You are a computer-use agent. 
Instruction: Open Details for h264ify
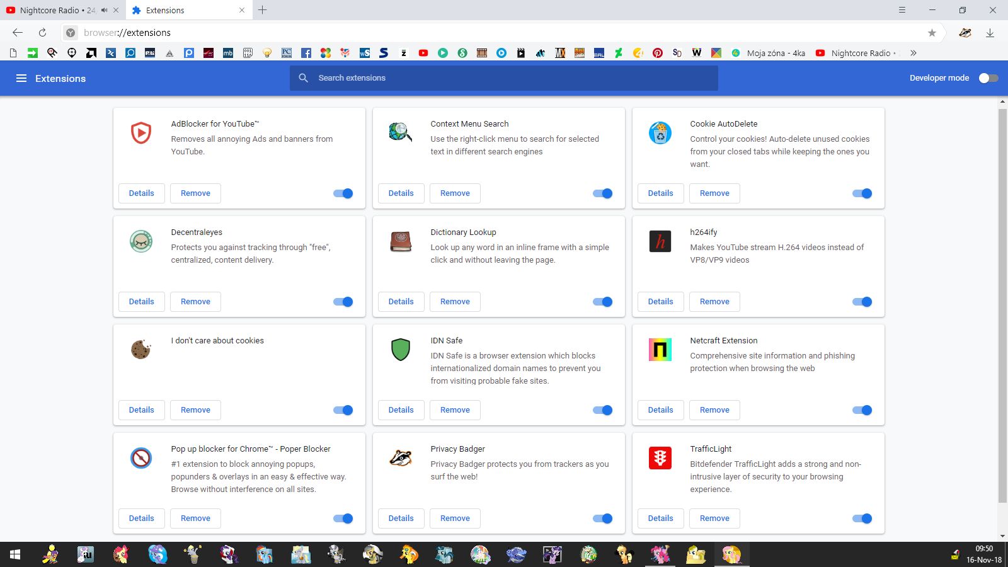pos(661,302)
